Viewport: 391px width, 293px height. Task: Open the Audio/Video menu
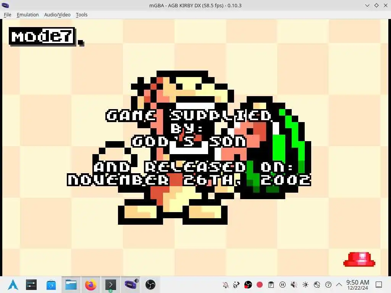coord(57,15)
